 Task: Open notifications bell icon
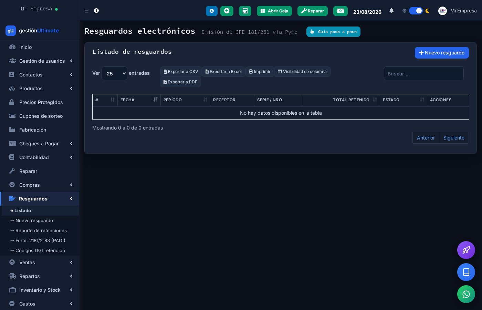[391, 11]
